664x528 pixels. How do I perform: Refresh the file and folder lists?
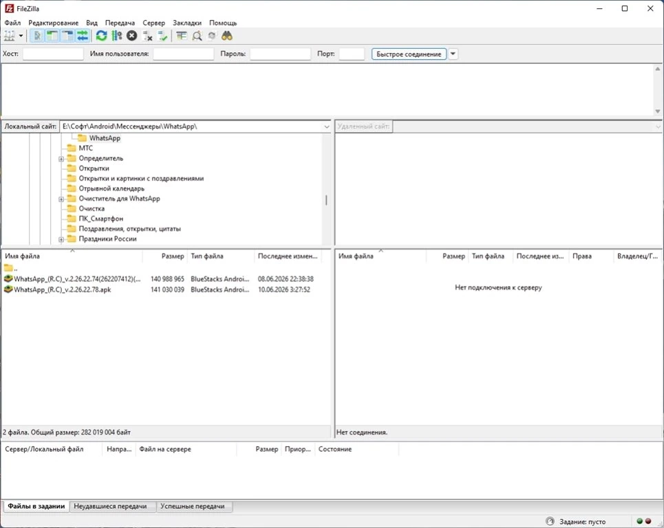[x=101, y=36]
